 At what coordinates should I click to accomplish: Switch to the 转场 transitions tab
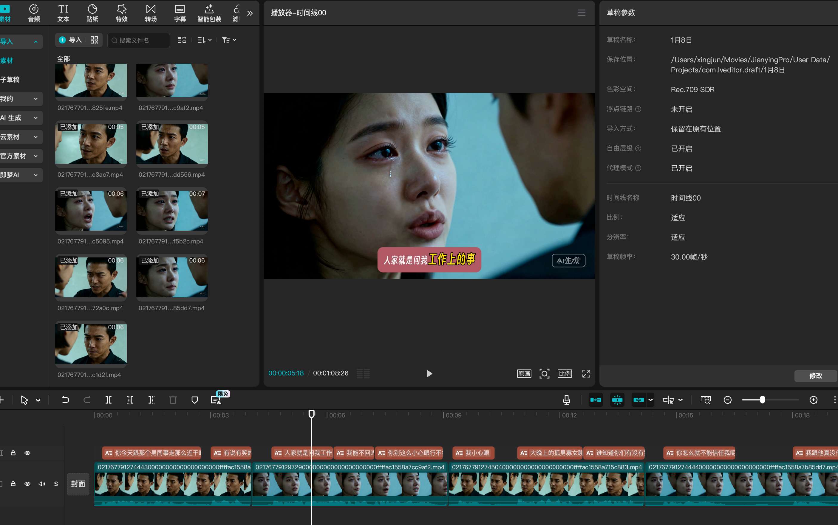click(x=151, y=13)
